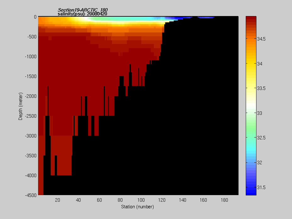The height and width of the screenshot is (219, 292).
Task: Click station tick label 100
Action: point(141,200)
